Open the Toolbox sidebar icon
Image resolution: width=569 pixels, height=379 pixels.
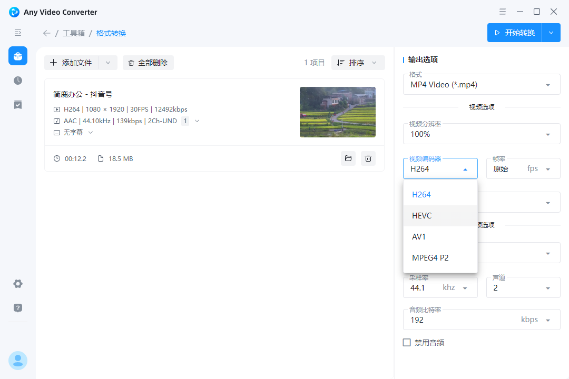pyautogui.click(x=18, y=56)
